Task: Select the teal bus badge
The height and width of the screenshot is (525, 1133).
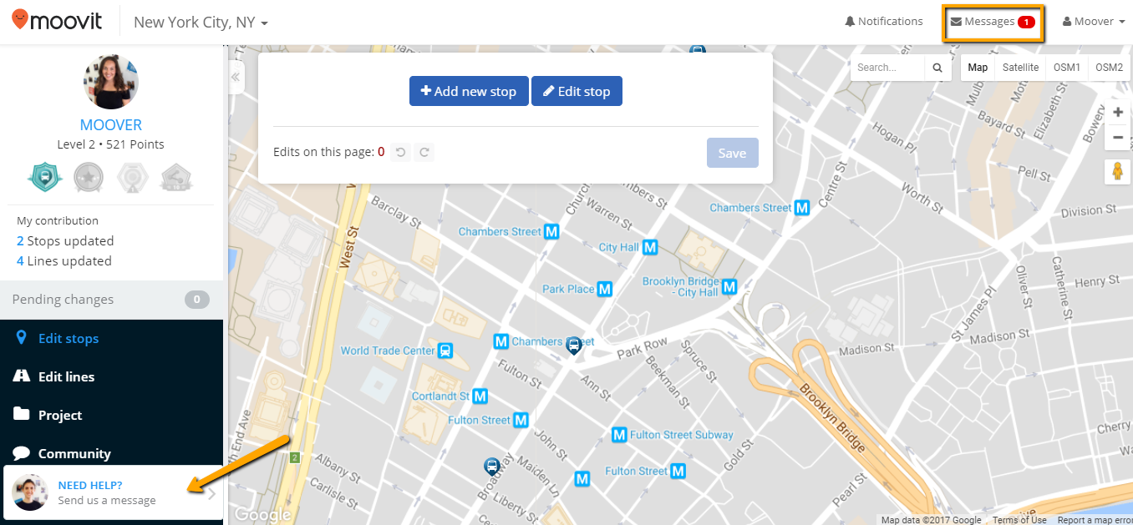Action: [x=45, y=177]
